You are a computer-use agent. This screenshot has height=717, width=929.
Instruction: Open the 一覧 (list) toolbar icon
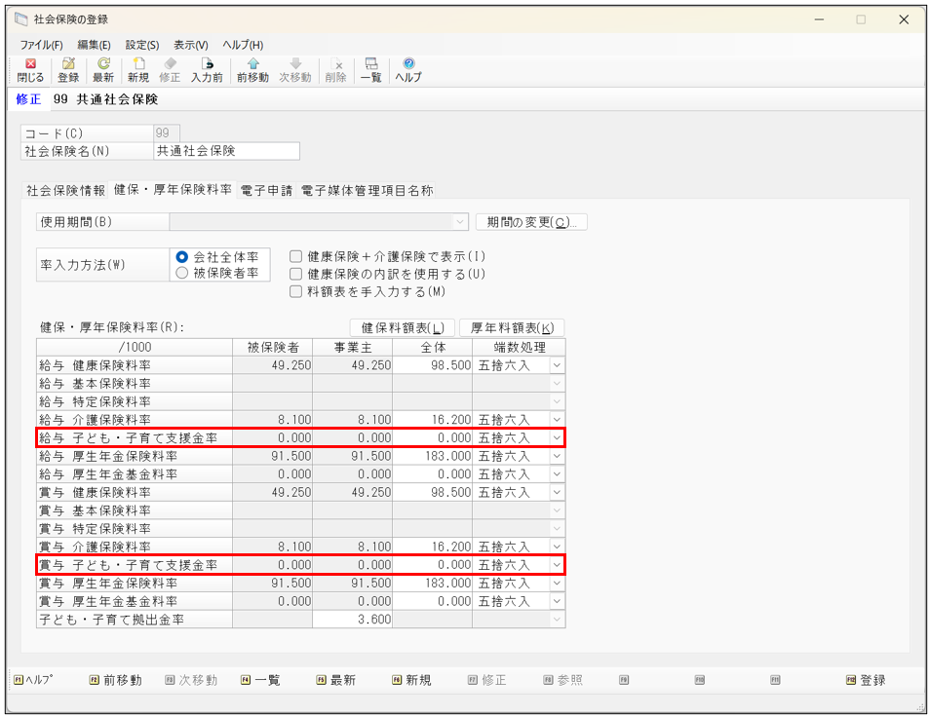(x=370, y=69)
